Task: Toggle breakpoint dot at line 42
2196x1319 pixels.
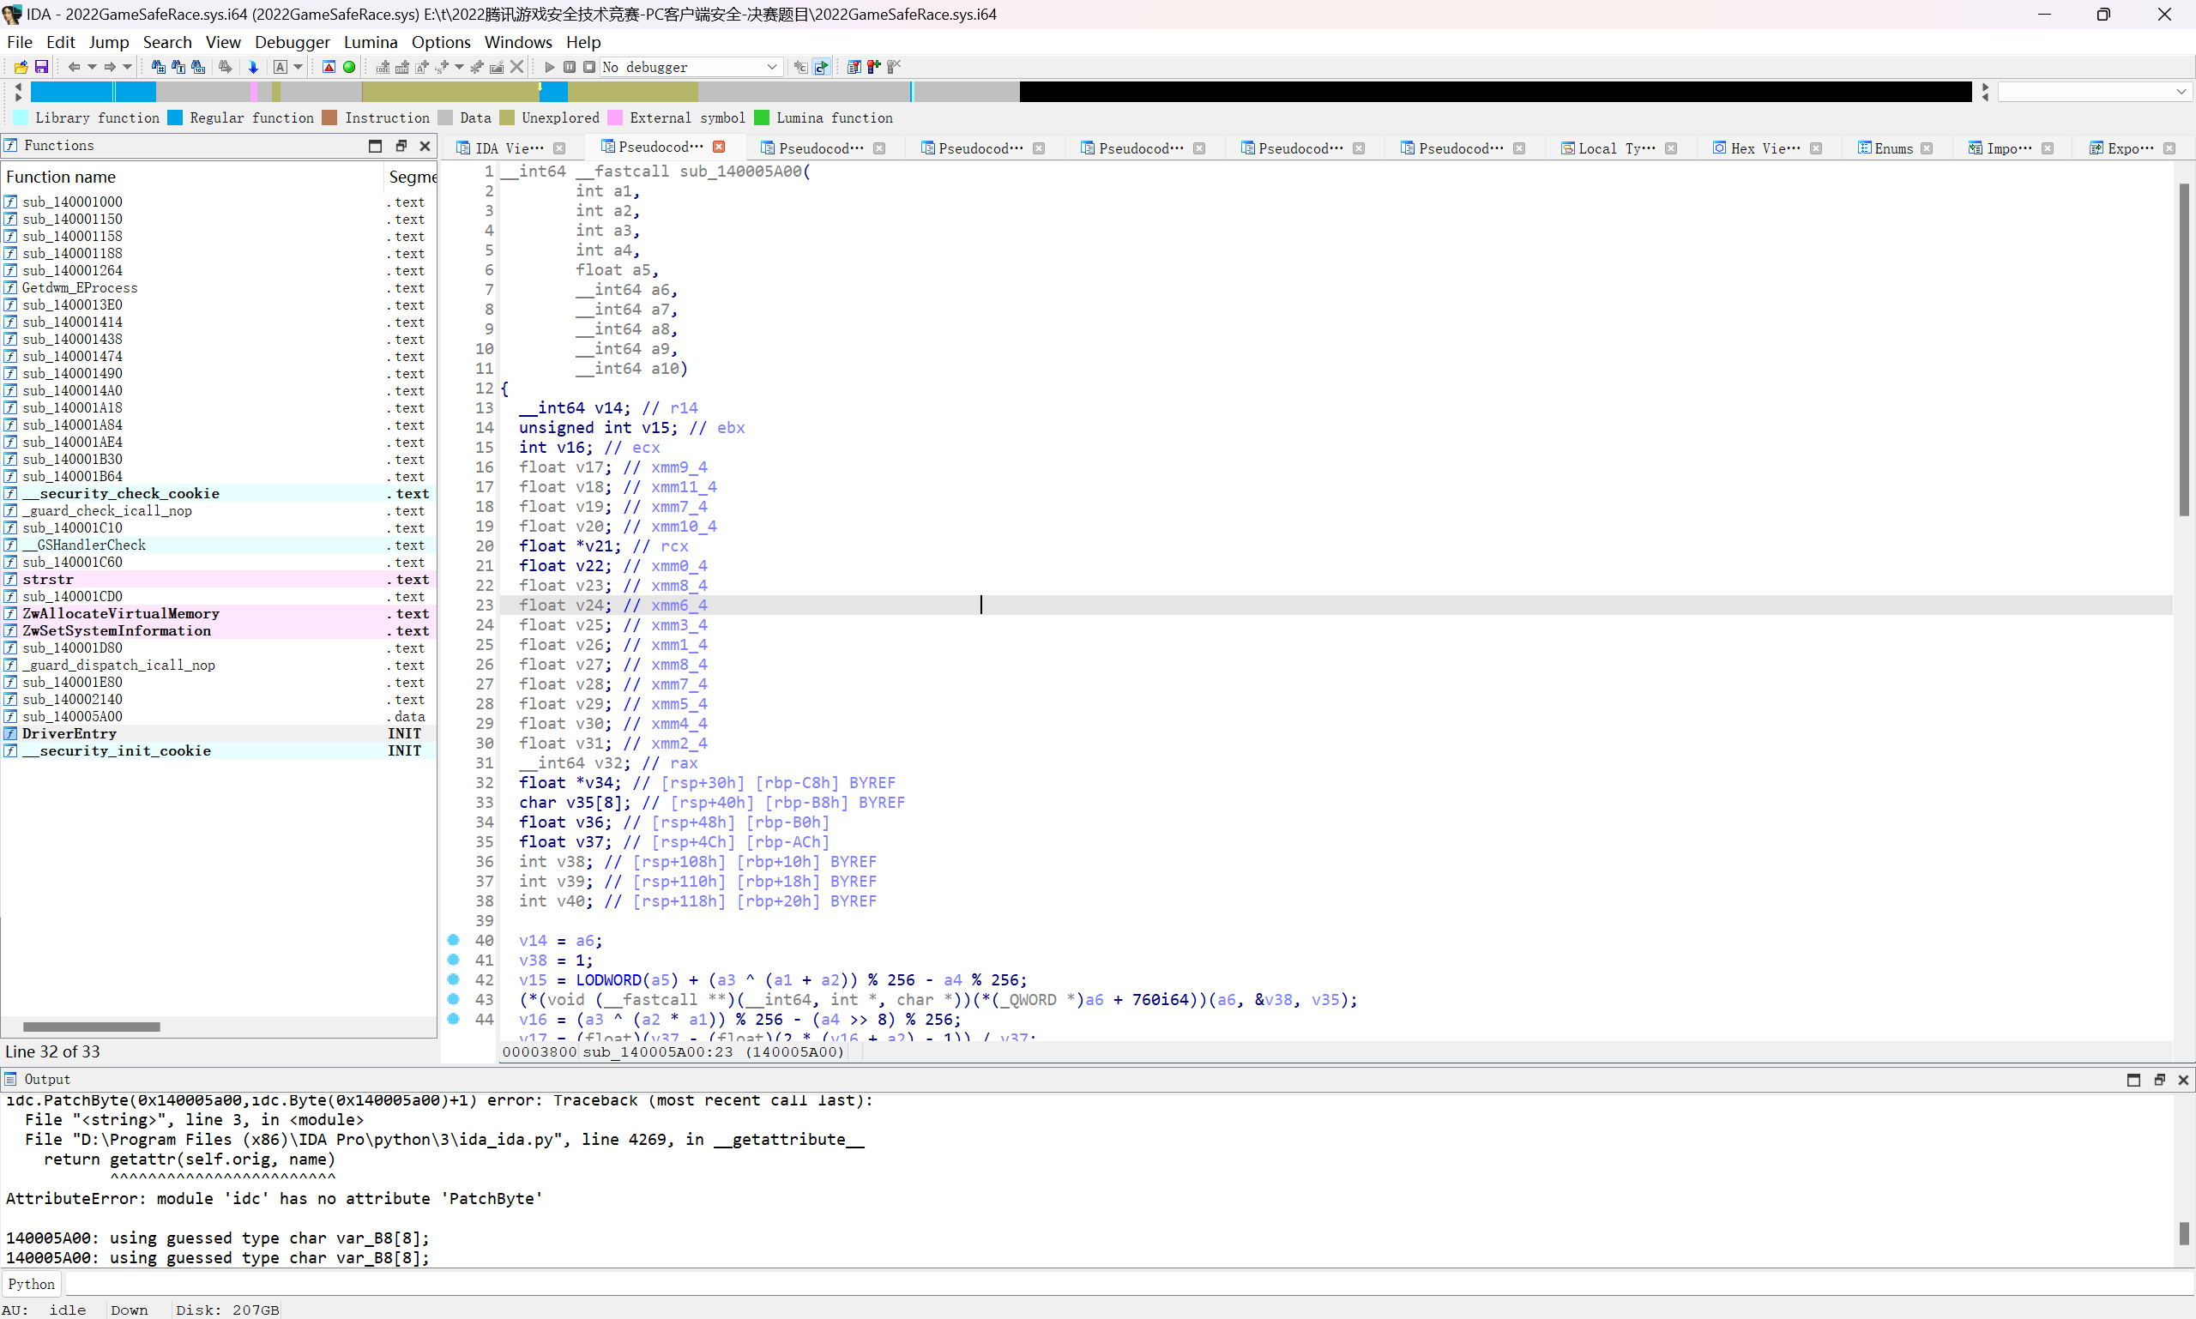Action: 454,979
